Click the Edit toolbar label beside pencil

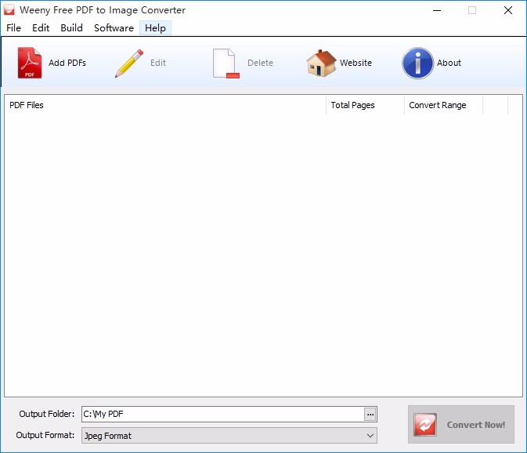pos(158,63)
